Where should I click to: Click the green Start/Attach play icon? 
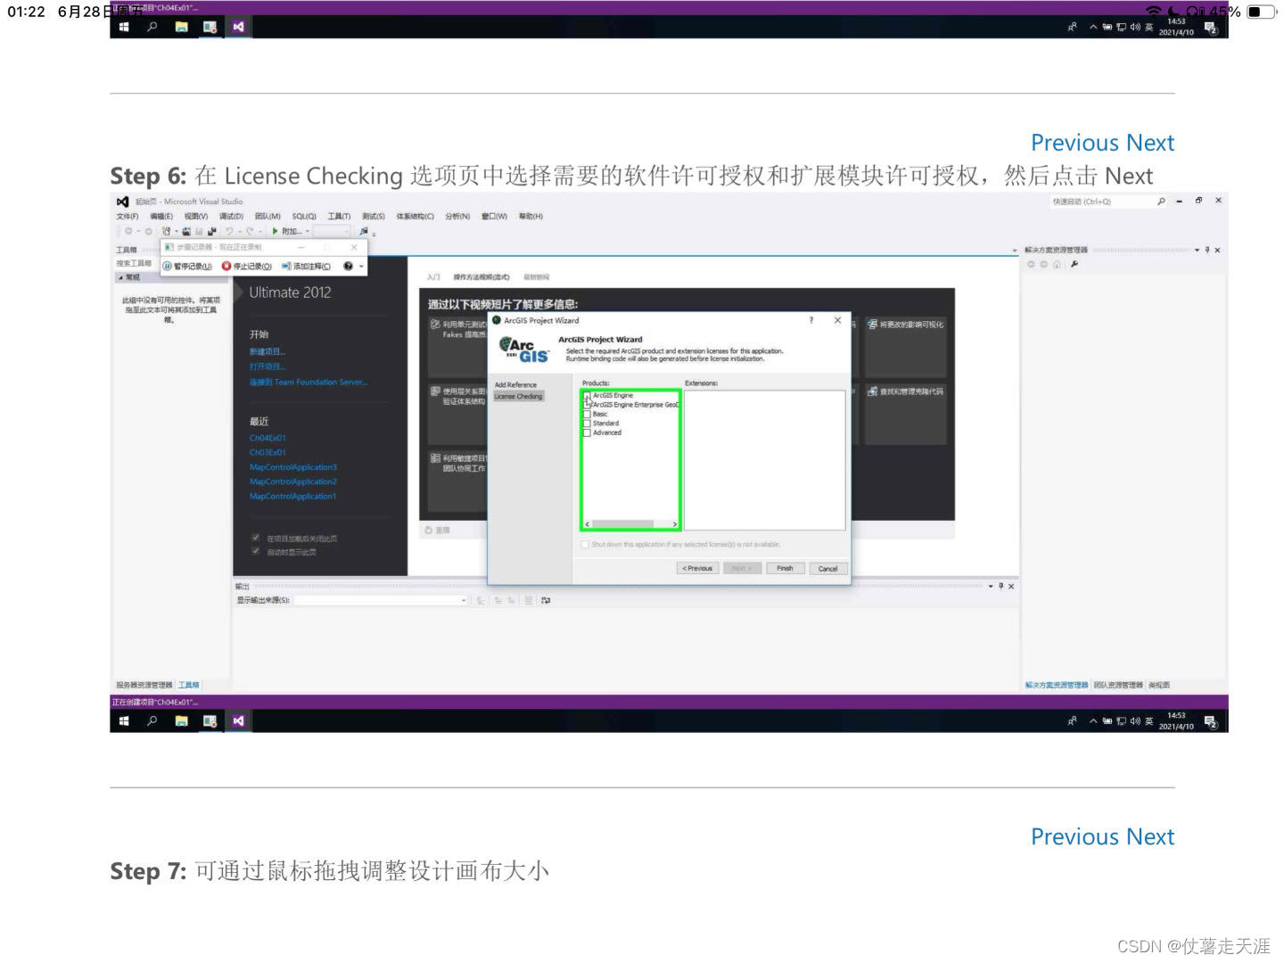[275, 231]
